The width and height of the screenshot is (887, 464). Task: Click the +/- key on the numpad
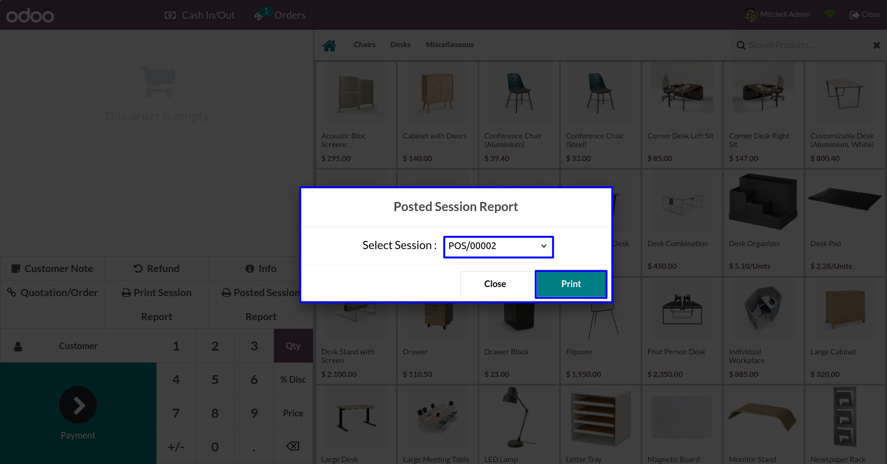[176, 447]
